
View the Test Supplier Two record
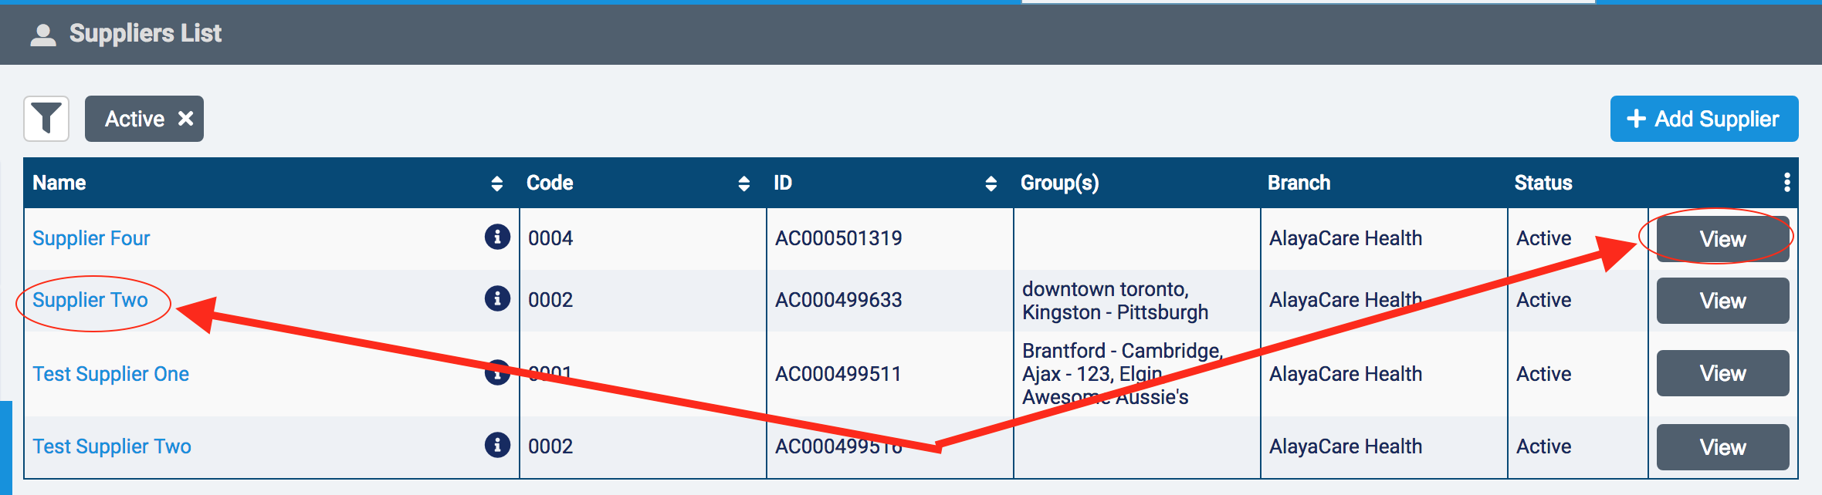coord(1722,447)
